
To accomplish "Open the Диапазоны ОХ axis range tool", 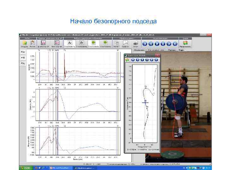I will point(43,44).
